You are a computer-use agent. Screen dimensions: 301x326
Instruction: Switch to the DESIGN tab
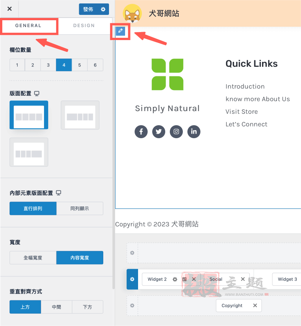tap(84, 26)
